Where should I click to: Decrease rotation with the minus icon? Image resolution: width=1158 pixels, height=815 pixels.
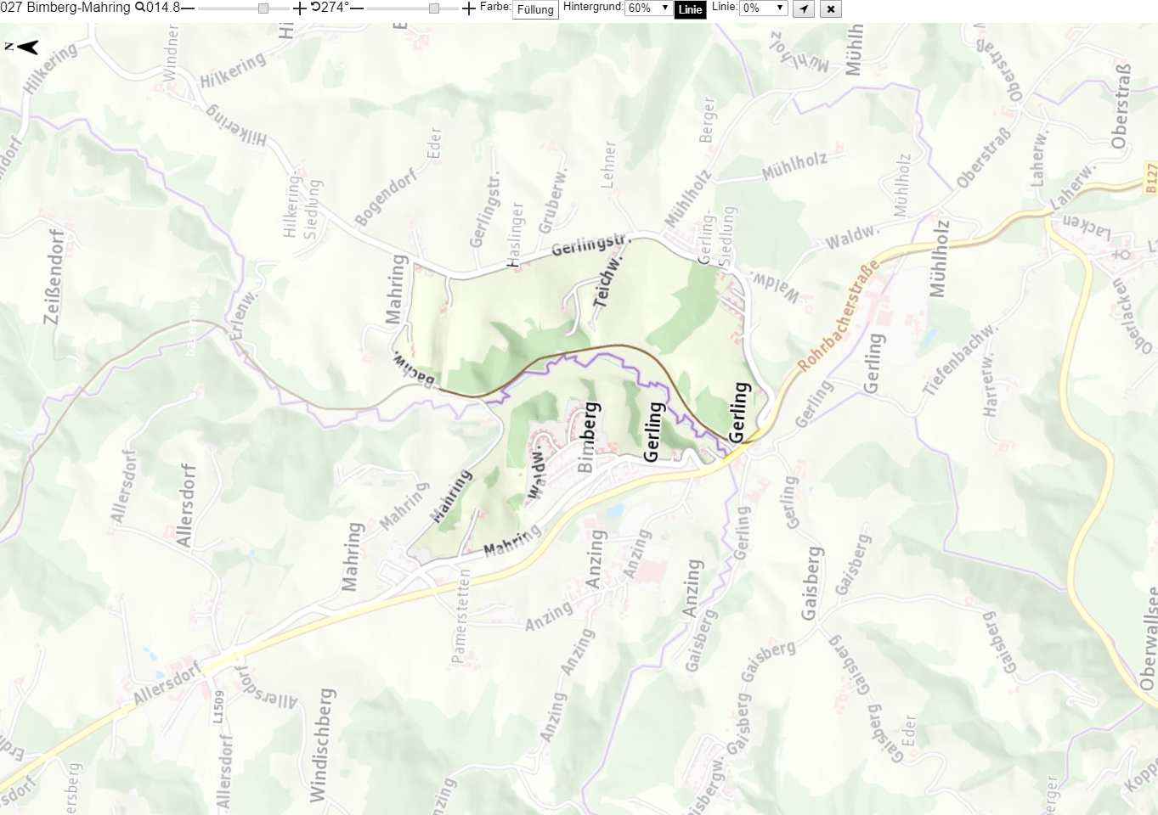357,8
